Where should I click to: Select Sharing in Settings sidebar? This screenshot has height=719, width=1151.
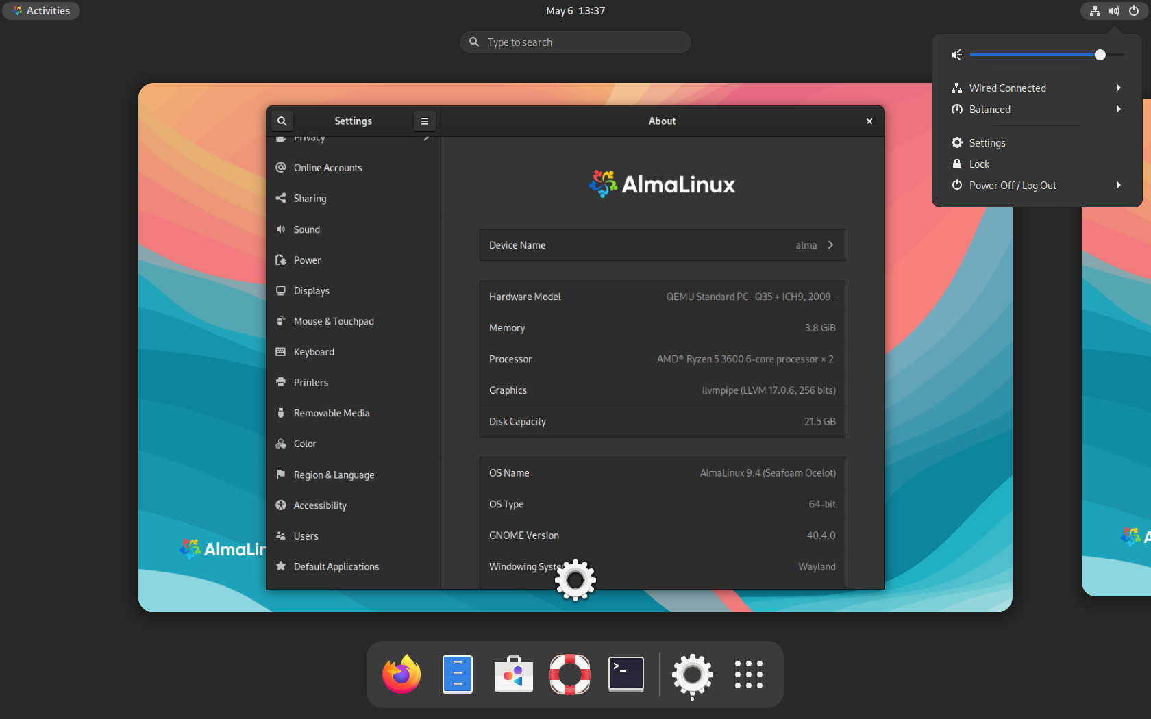353,198
